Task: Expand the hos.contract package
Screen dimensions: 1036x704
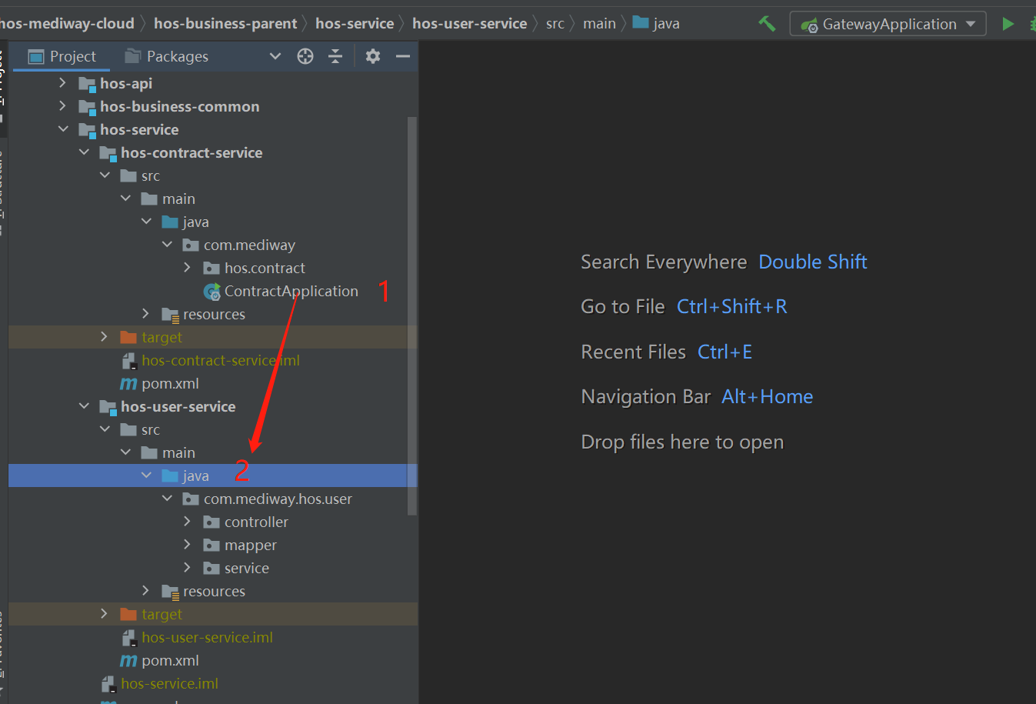Action: [x=188, y=268]
